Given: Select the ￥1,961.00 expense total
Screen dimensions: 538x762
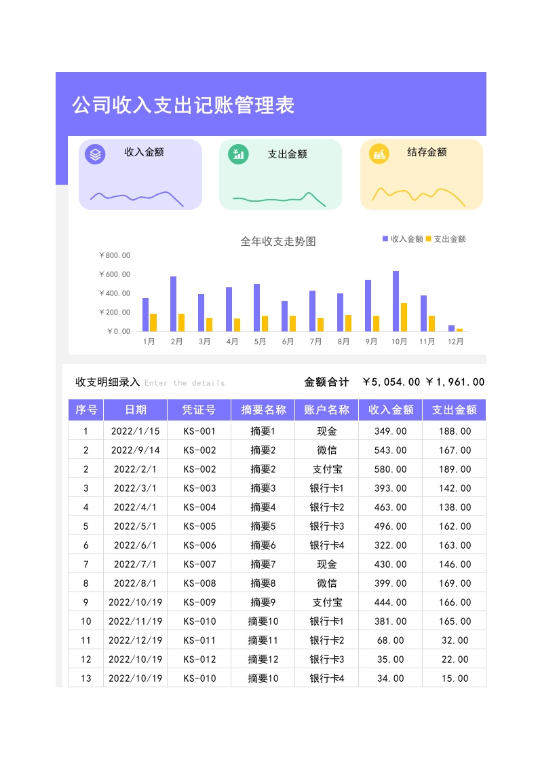Looking at the screenshot, I should 455,382.
